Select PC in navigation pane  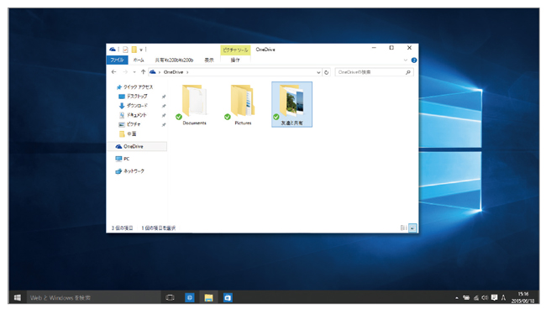click(x=123, y=159)
